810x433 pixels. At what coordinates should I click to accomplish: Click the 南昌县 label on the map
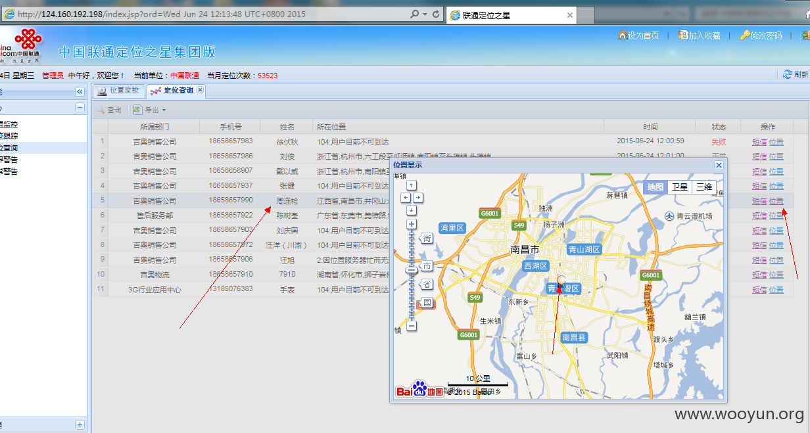click(x=574, y=338)
